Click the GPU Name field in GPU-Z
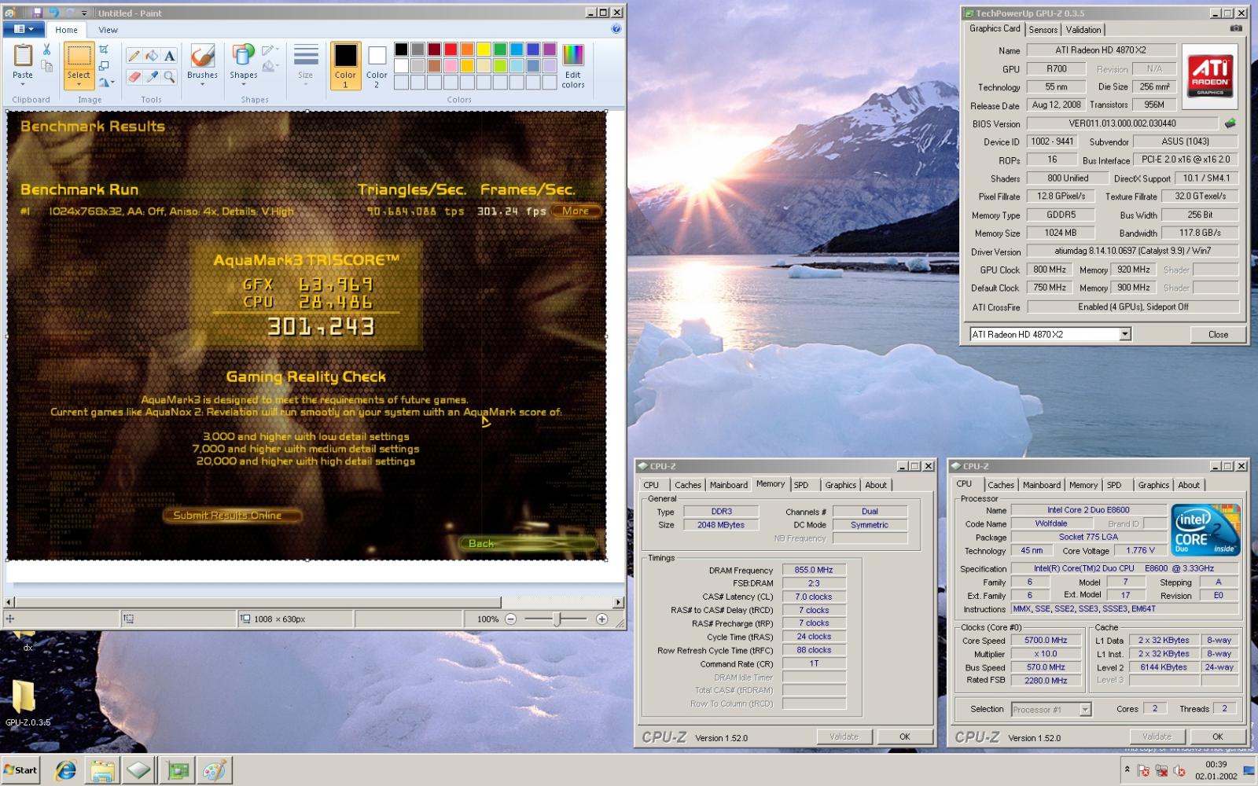Viewport: 1258px width, 786px height. click(x=1101, y=50)
